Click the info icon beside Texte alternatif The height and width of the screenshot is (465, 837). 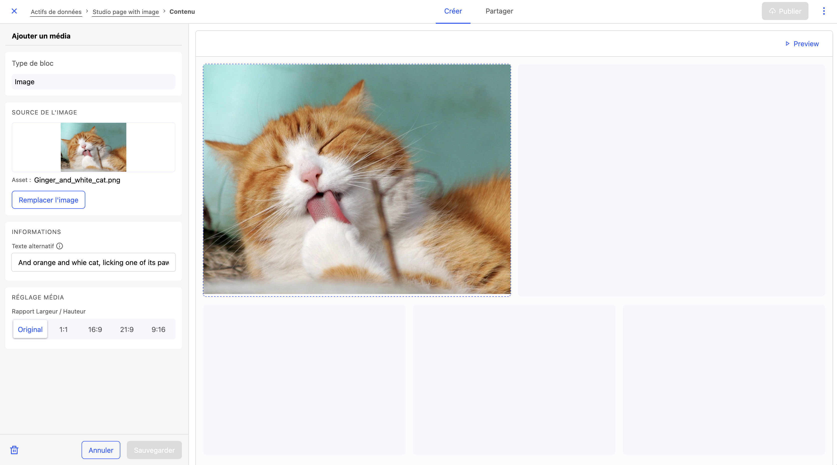pyautogui.click(x=60, y=246)
